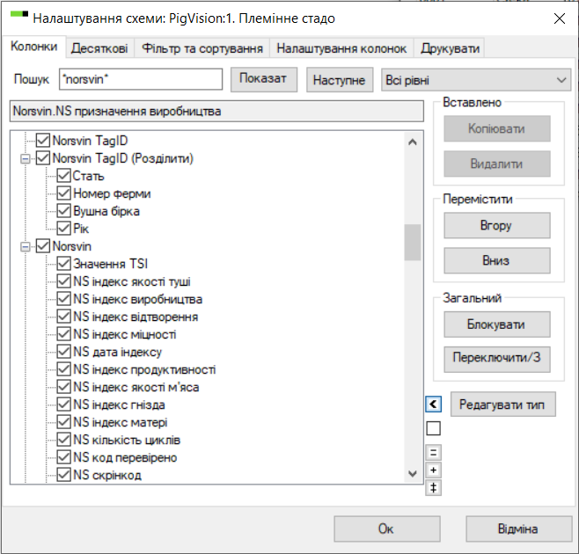Viewport: 579px width, 554px height.
Task: Select the NS індекс якості м'яса row
Action: tap(136, 387)
